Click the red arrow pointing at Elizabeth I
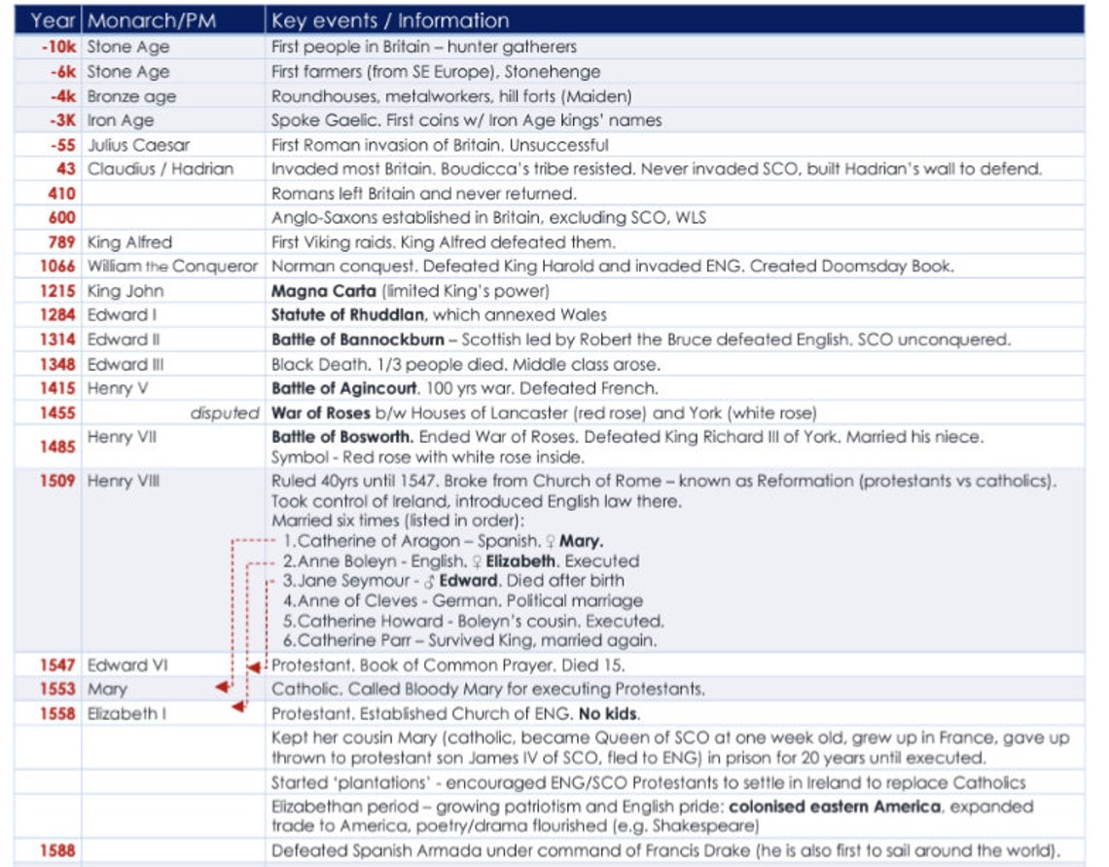Viewport: 1109px width, 867px height. [239, 706]
